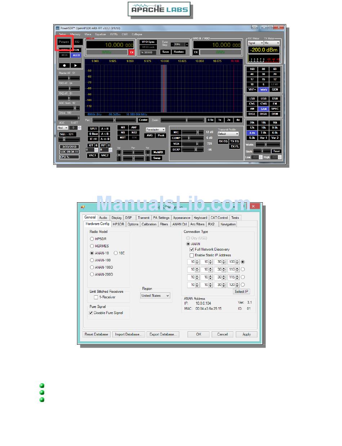This screenshot has width=342, height=446.
Task: Open the Transmit Profile Default dropdown
Action: click(228, 134)
